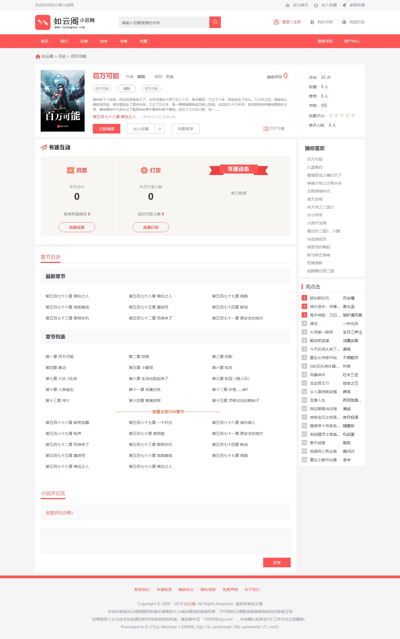Click the star icon for 加入收藏
Screen dimensions: 400x639
(x=316, y=5)
